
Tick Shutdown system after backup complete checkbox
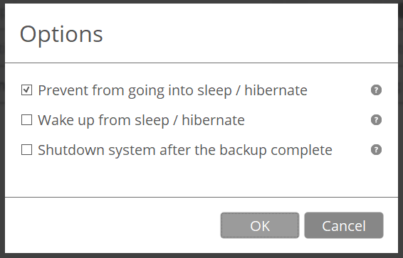[x=27, y=150]
